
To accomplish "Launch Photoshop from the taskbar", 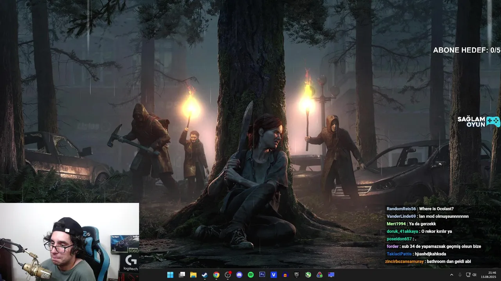I will [262, 275].
